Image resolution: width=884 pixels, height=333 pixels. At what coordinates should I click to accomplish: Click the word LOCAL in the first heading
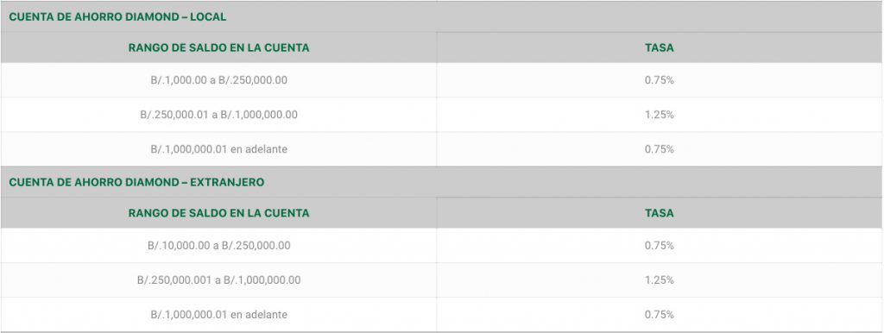coord(208,17)
